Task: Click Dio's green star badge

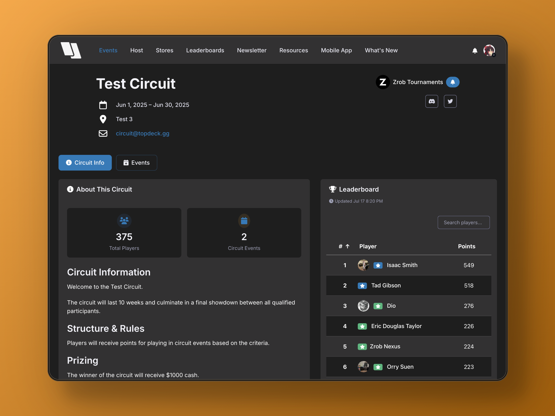Action: click(378, 306)
